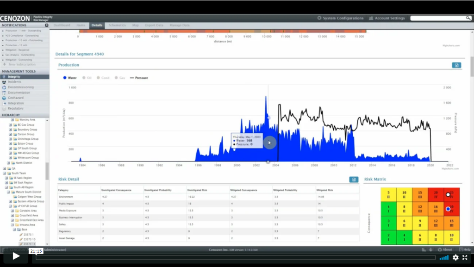Screen dimensions: 474x267
Task: Open the Decommissioning tool
Action: [21, 87]
